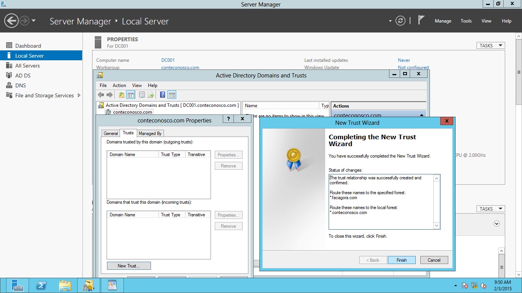Switch to the Managed By tab
This screenshot has height=293, width=522.
[x=150, y=133]
